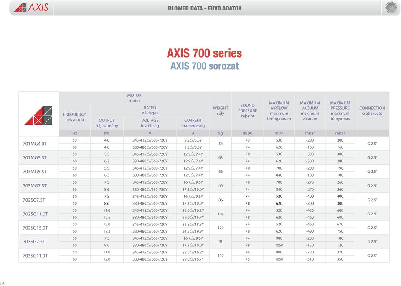Click the FREQUENCY frekvencia header
401x286 pixels.
(74, 117)
